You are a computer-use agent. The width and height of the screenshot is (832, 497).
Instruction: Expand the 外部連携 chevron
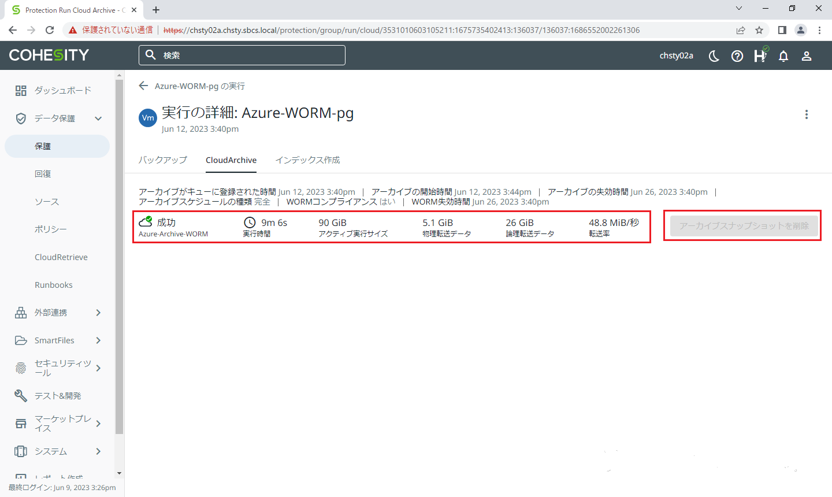coord(98,313)
